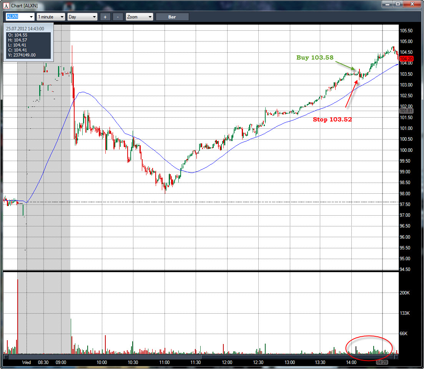This screenshot has width=424, height=369.
Task: Click the chart window app icon
Action: click(6, 6)
